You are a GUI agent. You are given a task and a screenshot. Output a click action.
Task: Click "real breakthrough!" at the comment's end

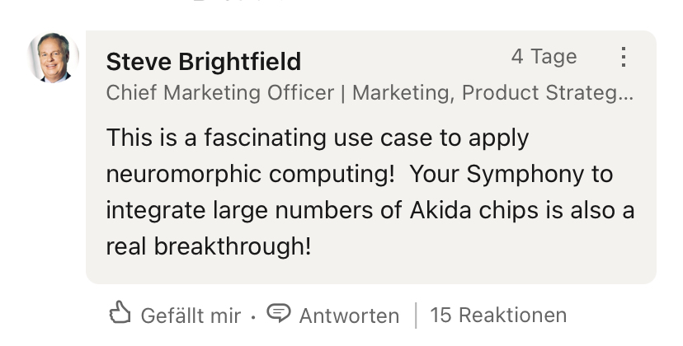coord(209,245)
